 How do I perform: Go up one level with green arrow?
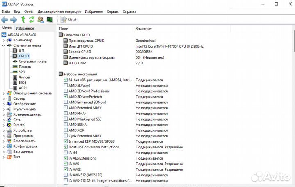coord(23,20)
